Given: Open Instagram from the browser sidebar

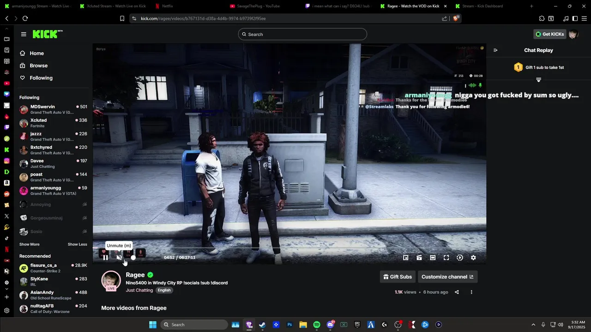Looking at the screenshot, I should click(x=6, y=161).
